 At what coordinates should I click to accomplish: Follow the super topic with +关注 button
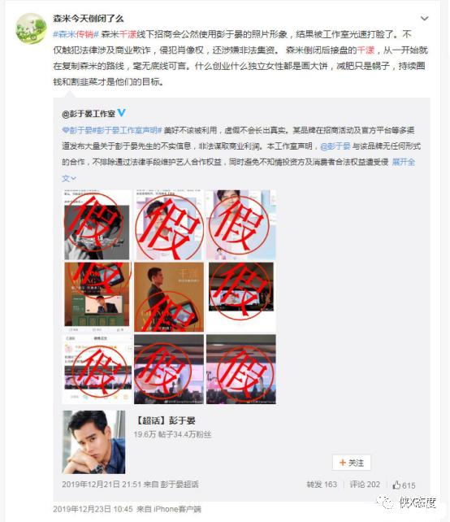(351, 463)
